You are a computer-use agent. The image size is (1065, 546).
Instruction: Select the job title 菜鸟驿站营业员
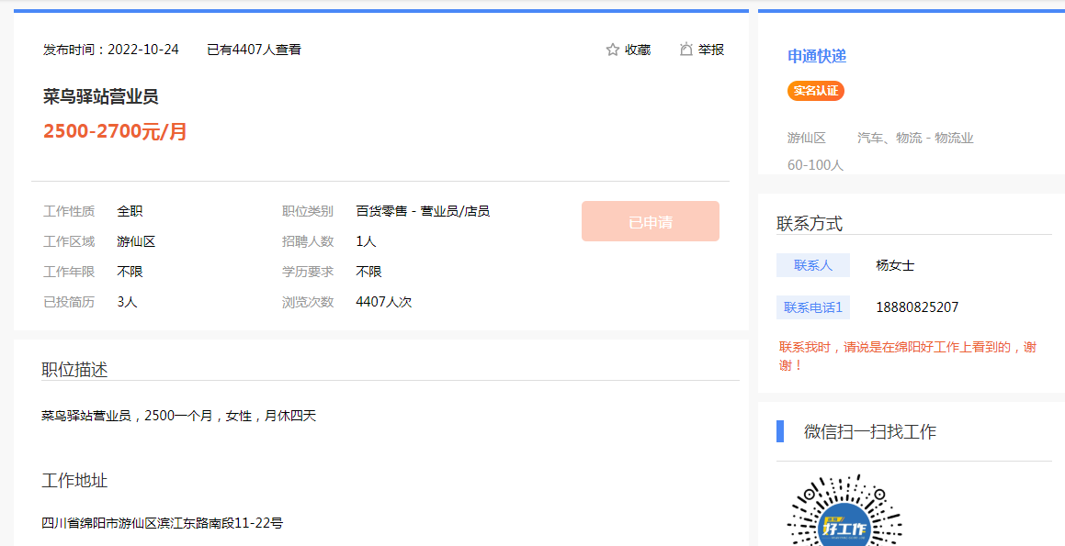coord(100,97)
